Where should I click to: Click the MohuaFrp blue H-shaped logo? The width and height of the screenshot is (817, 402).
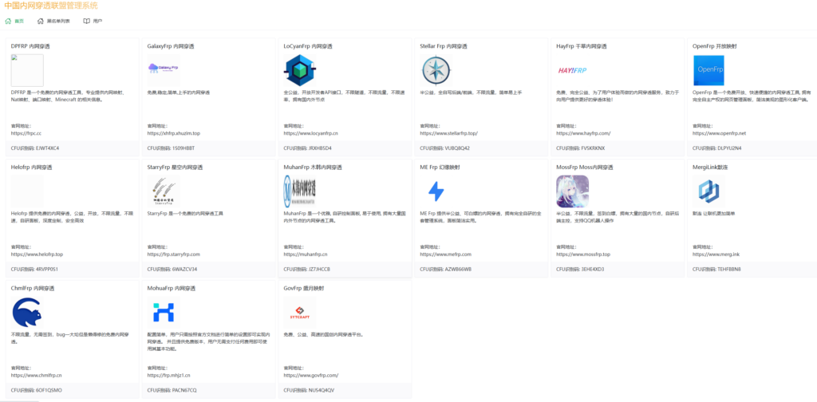coord(164,312)
